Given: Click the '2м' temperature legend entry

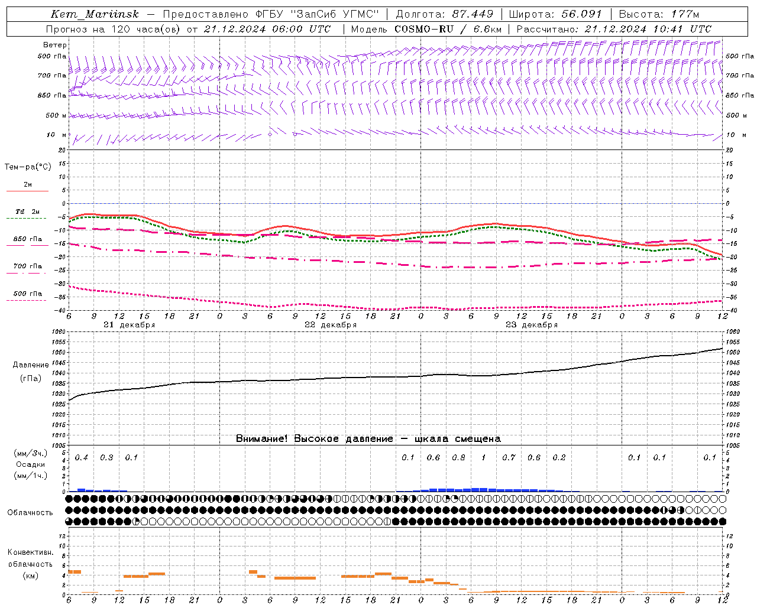Looking at the screenshot, I should click(28, 184).
